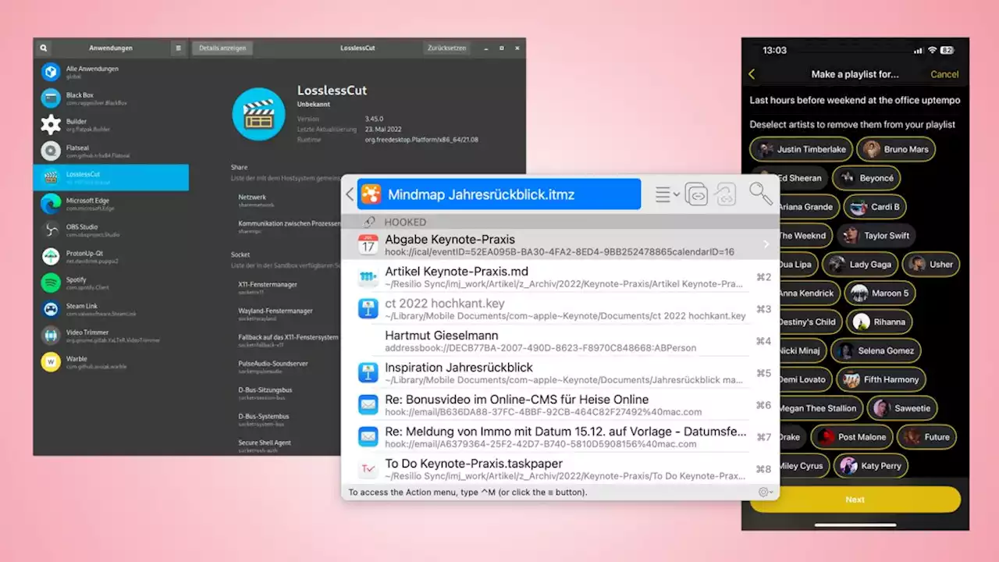Screen dimensions: 999x562
Task: Open Hartmut Gieselmann contact link
Action: (560, 341)
